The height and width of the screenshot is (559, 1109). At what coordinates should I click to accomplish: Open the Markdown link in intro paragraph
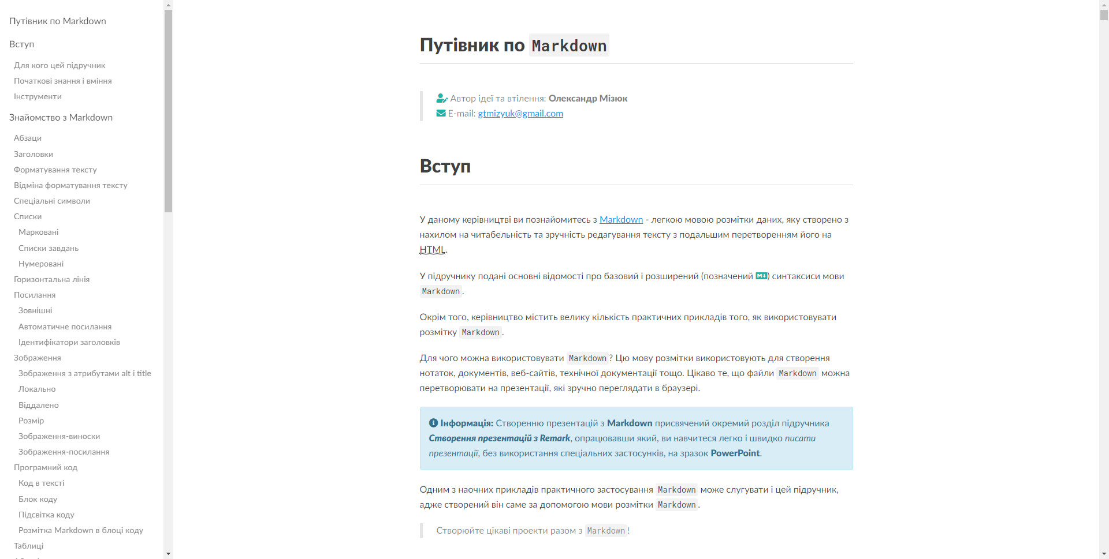pos(621,219)
